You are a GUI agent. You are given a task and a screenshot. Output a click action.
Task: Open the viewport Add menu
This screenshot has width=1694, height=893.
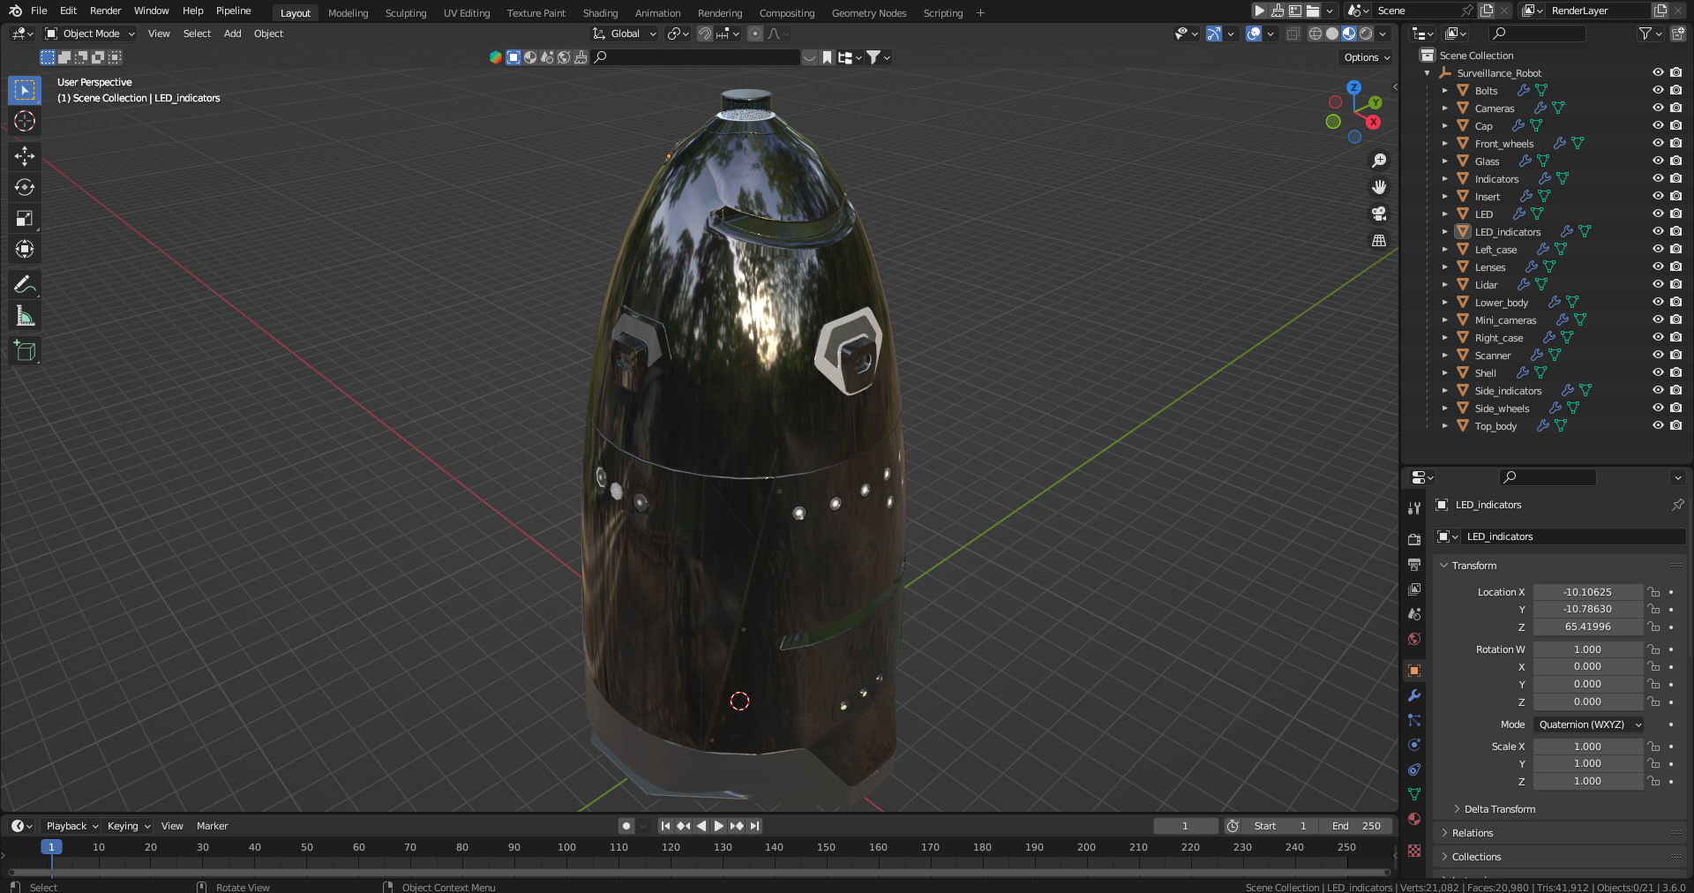click(232, 34)
